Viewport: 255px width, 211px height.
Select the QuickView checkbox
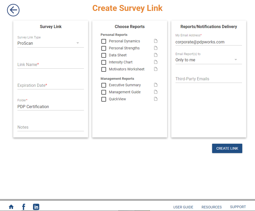point(104,99)
